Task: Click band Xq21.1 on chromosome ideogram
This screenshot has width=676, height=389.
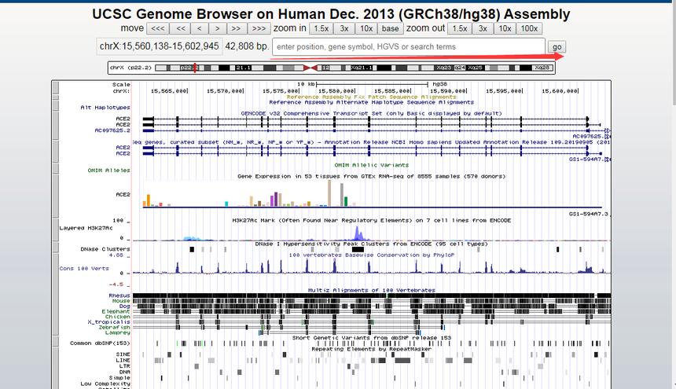Action: (x=363, y=68)
